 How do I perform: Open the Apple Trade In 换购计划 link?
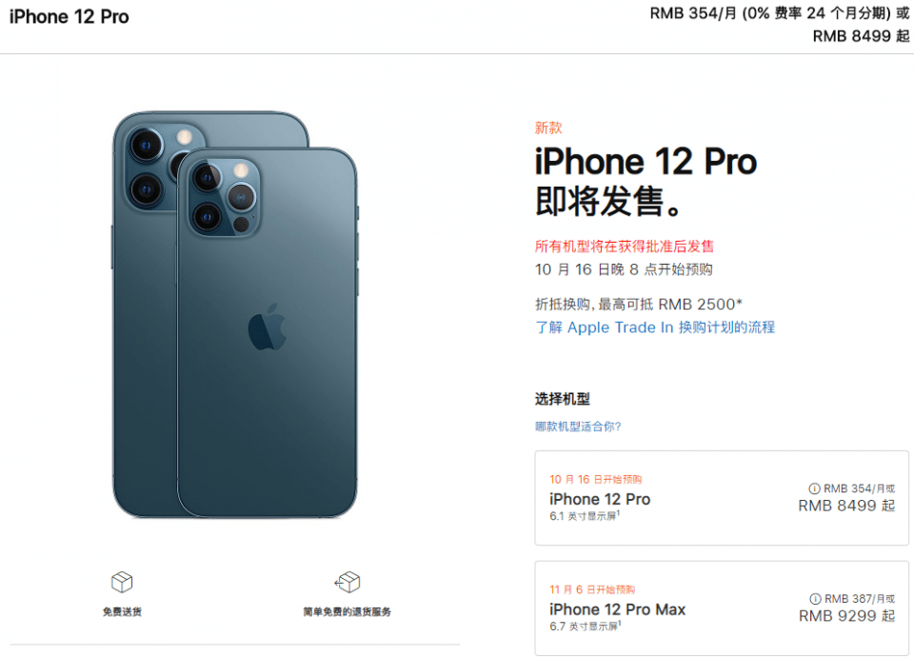pos(655,327)
